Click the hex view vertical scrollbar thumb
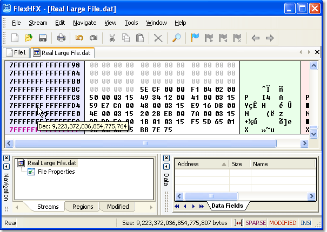The image size is (327, 232). [313, 127]
